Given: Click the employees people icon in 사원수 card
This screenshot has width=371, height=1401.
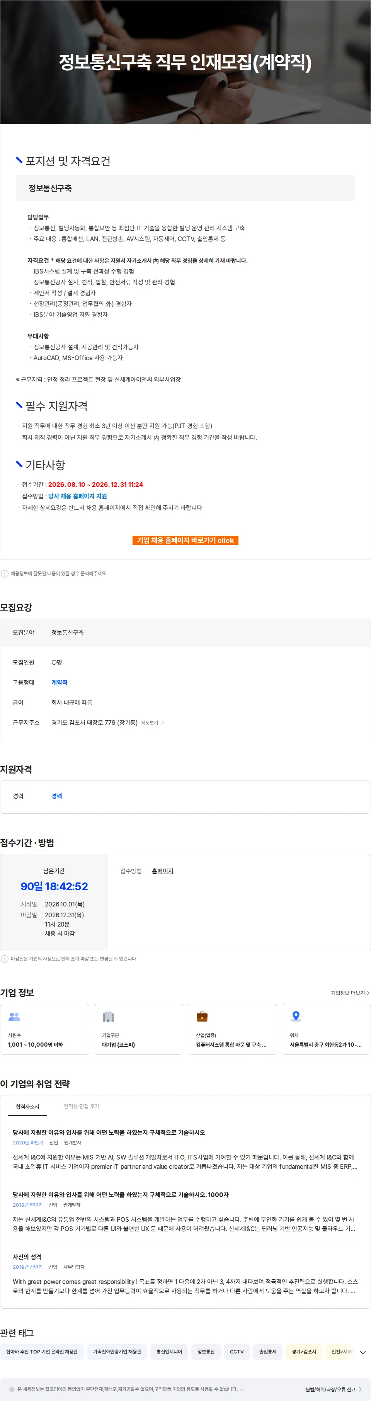Looking at the screenshot, I should 15,1016.
